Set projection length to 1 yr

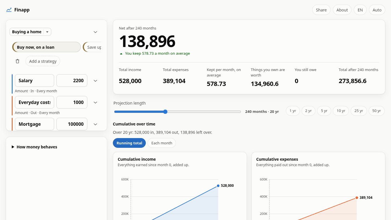[x=293, y=111]
